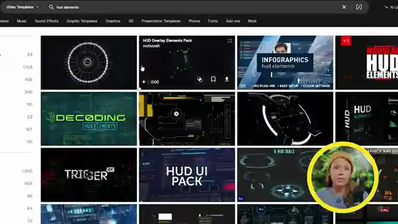Select the filter count 200
Image resolution: width=398 pixels, height=224 pixels.
29,92
